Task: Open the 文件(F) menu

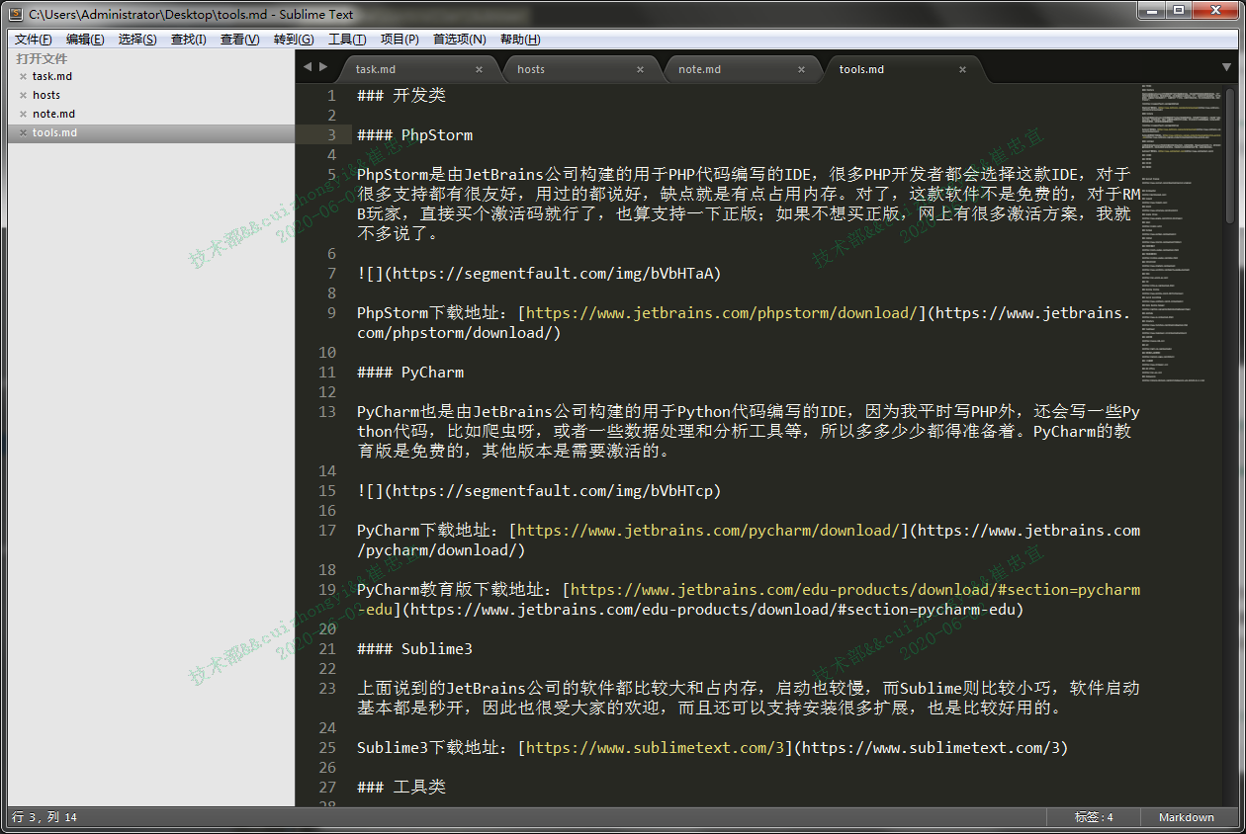Action: (34, 40)
